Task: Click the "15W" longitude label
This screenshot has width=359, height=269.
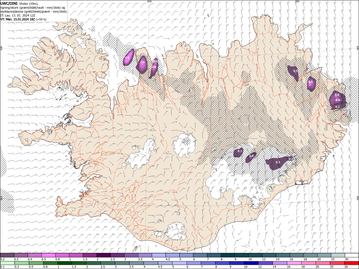Action: [297, 1]
